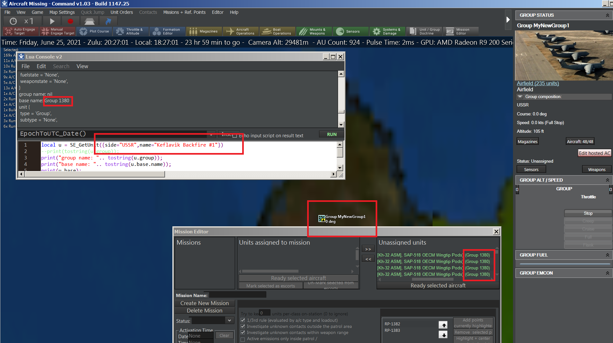This screenshot has height=343, width=613.
Task: Open the Airfield (235 units) link
Action: point(538,83)
